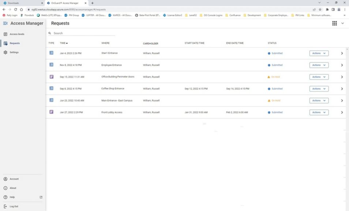The image size is (349, 211).
Task: Open Settings via the gear icon
Action: [5, 52]
